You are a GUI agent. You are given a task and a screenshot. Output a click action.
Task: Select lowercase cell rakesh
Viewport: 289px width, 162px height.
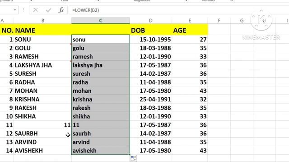[x=101, y=108]
